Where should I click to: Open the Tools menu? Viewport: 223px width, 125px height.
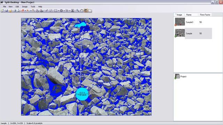(33, 7)
